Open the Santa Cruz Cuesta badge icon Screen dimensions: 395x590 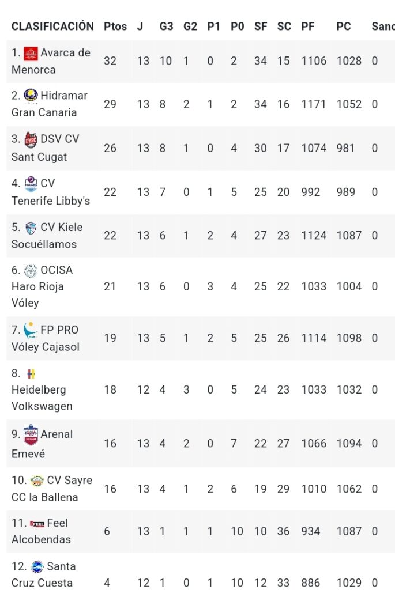point(37,567)
